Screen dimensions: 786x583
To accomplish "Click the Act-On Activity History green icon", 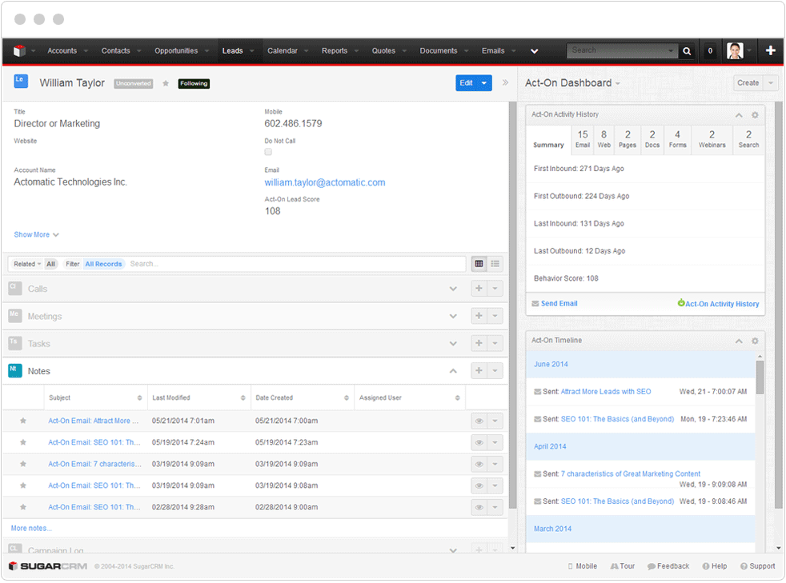I will click(x=680, y=303).
